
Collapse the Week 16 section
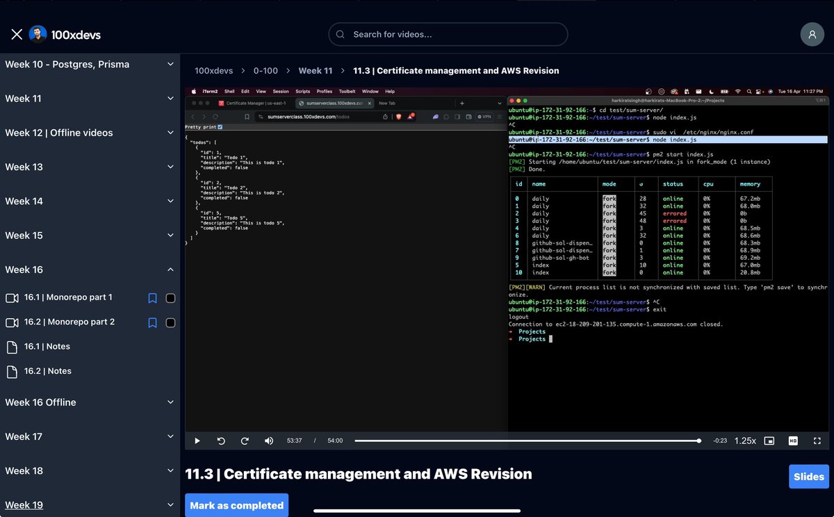pos(90,270)
